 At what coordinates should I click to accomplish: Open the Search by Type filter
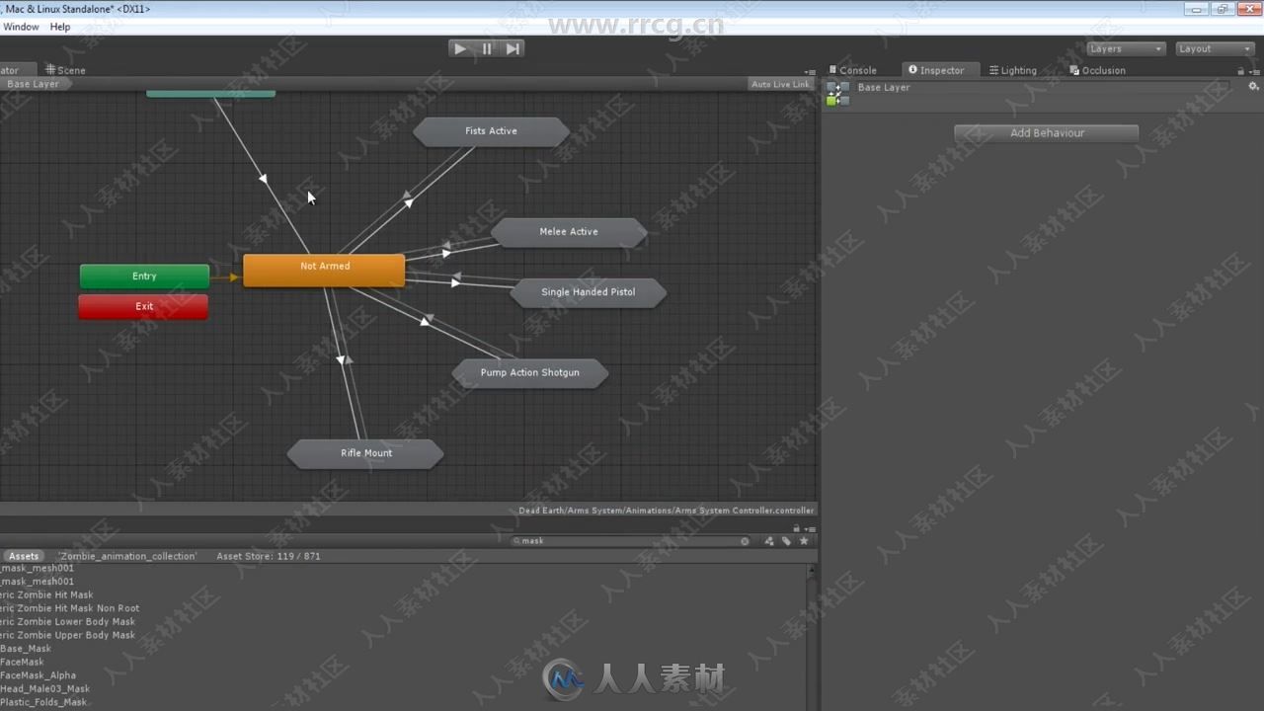pyautogui.click(x=769, y=541)
